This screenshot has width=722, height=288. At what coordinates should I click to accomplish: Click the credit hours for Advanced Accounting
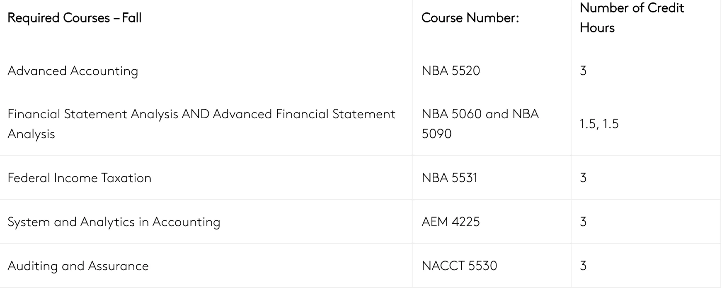583,71
